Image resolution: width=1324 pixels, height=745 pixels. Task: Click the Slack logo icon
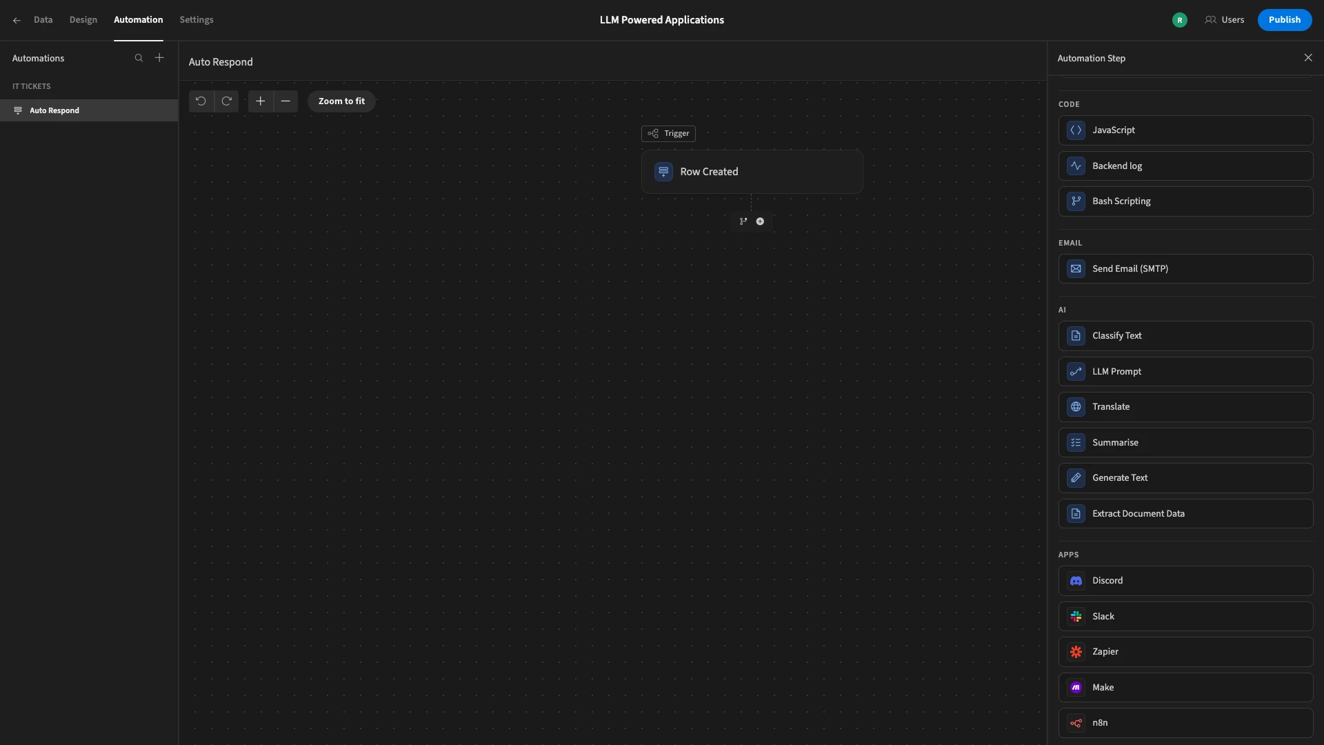click(1076, 617)
